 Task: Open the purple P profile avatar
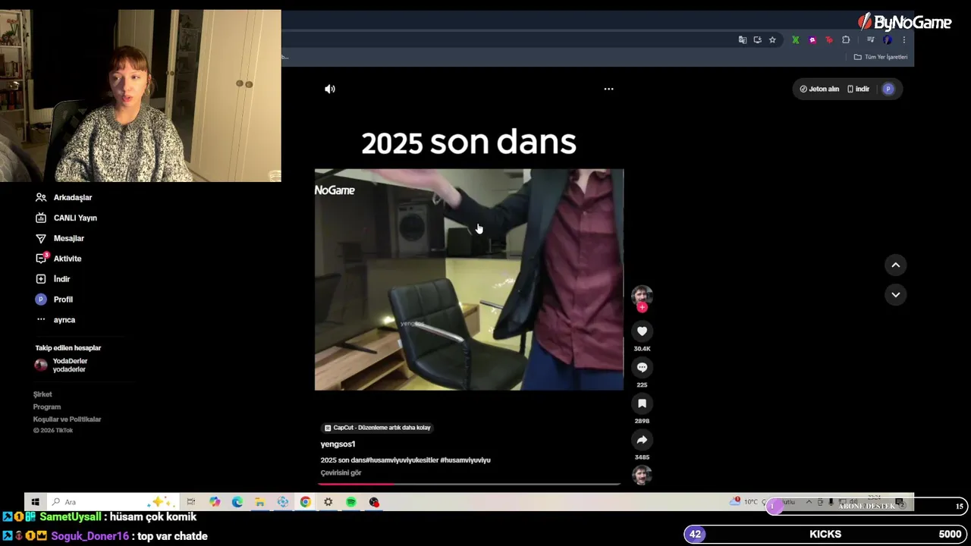click(888, 89)
